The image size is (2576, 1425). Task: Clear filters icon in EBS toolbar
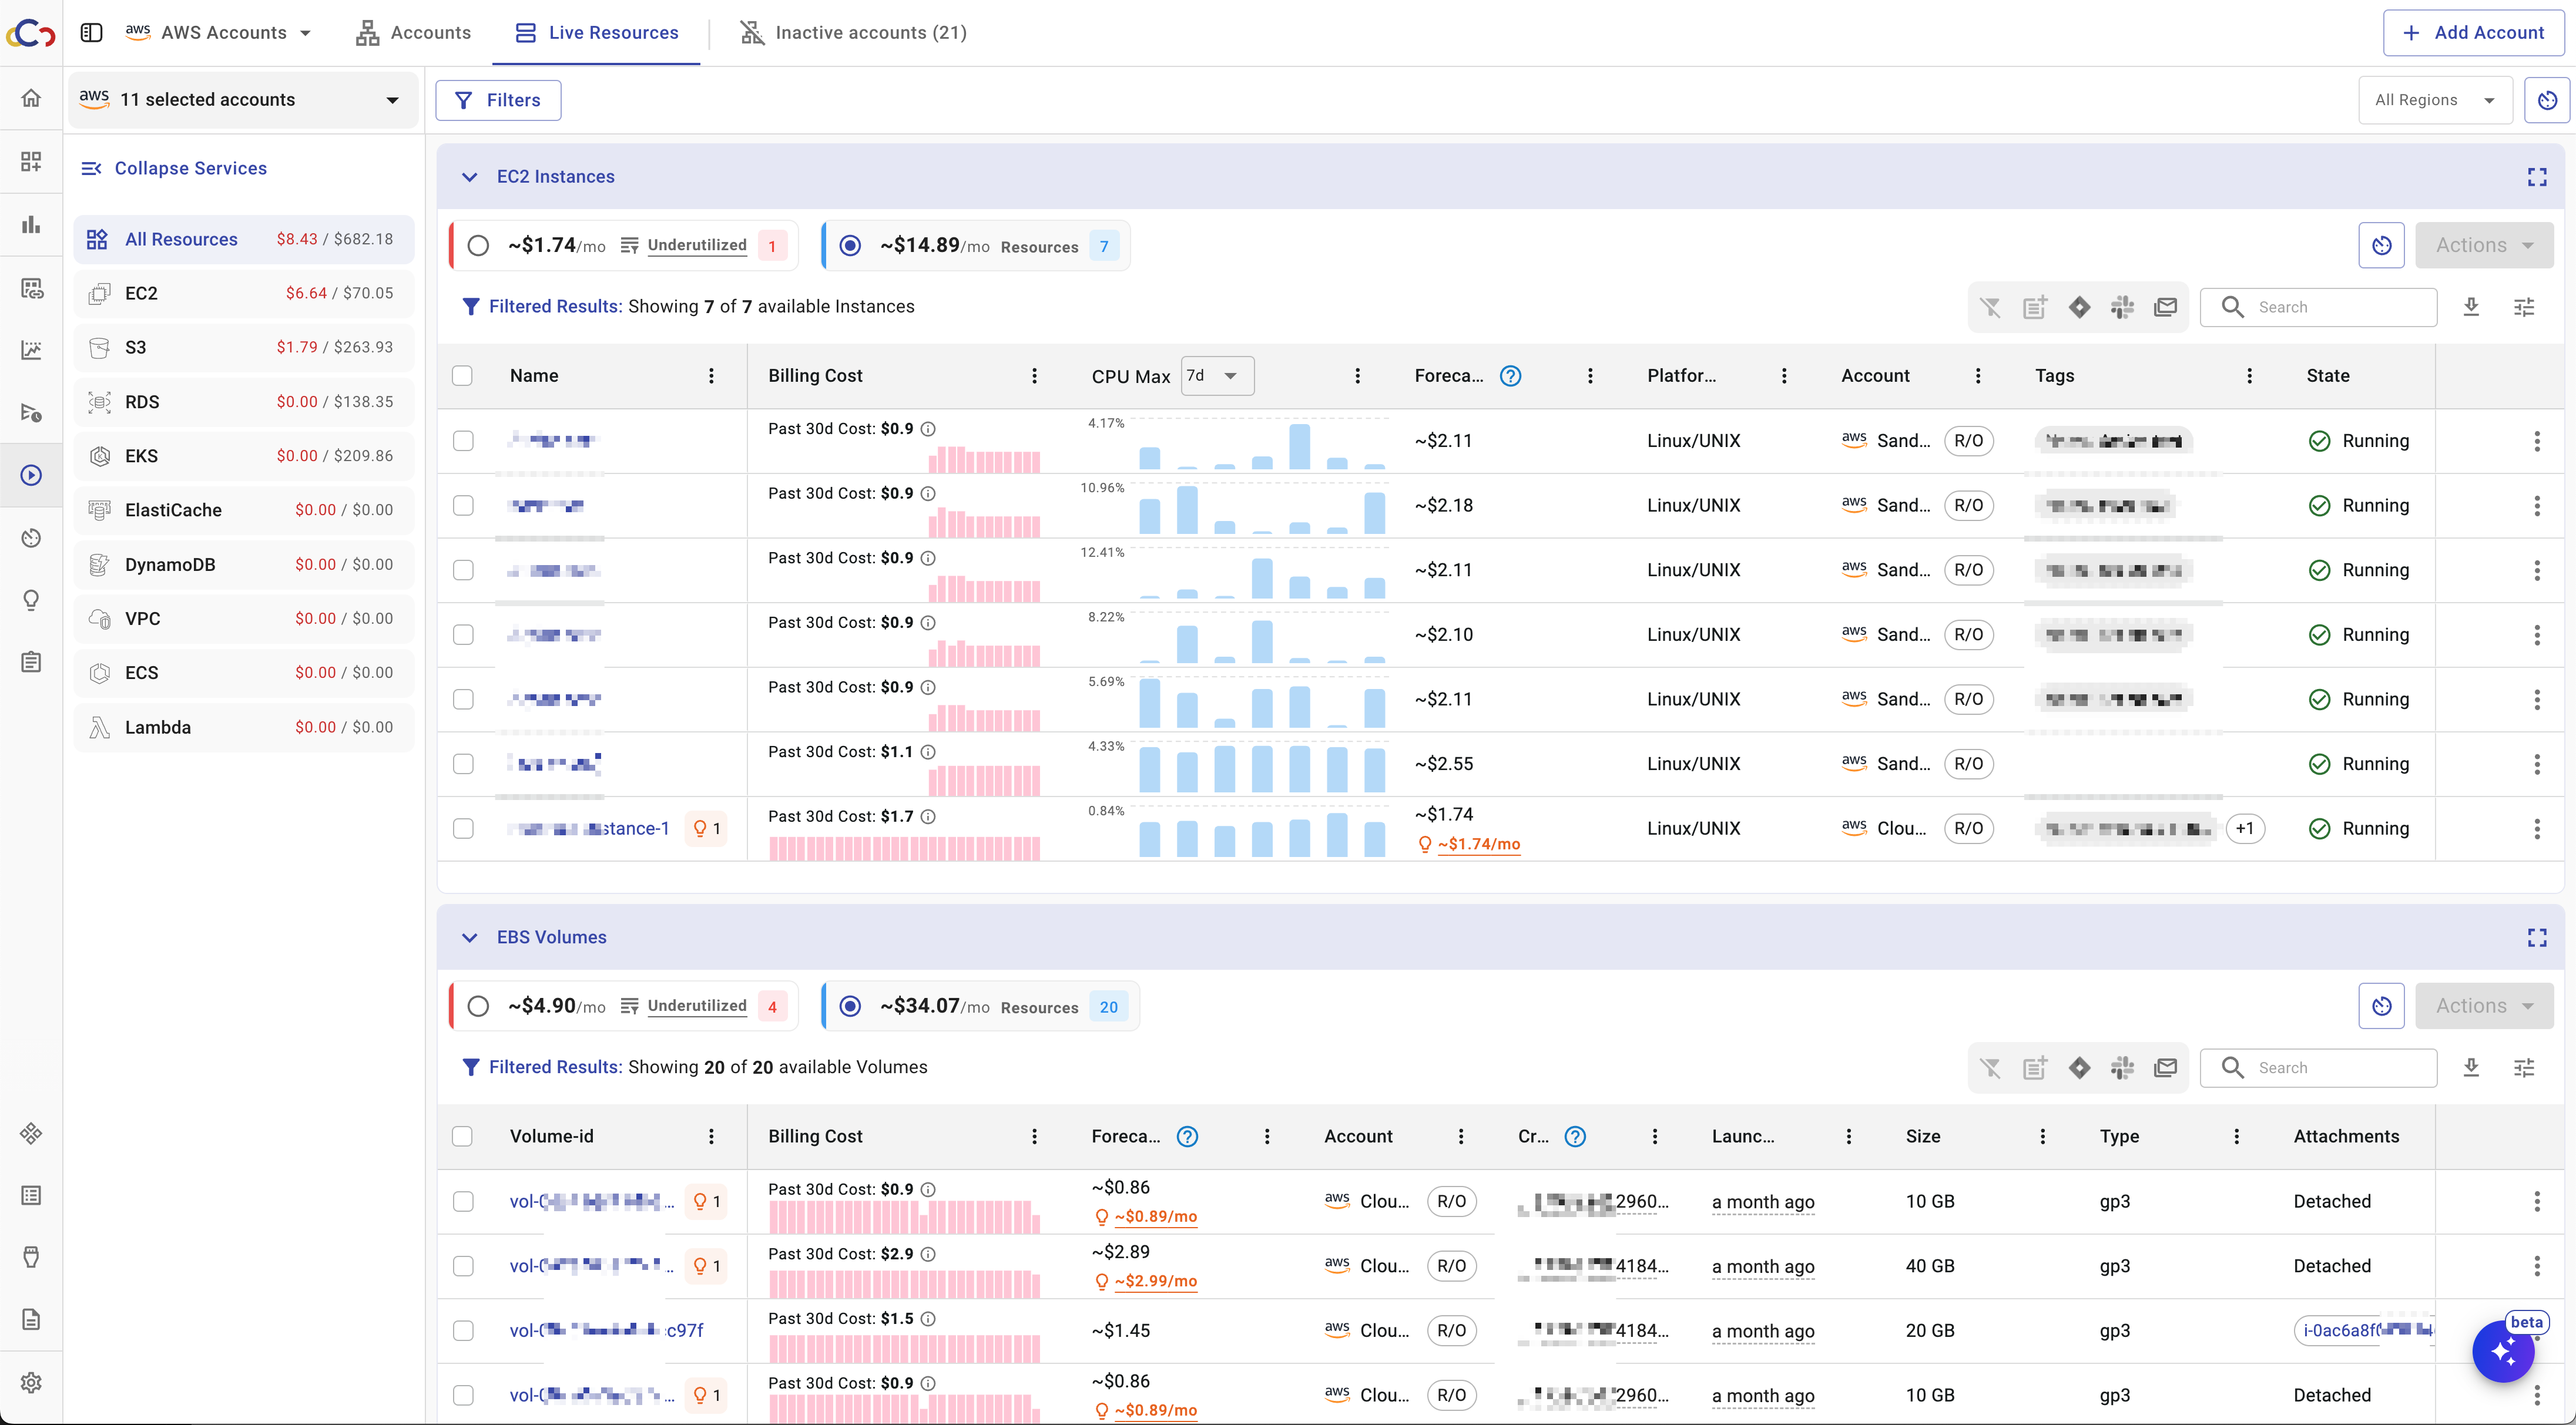point(1990,1068)
